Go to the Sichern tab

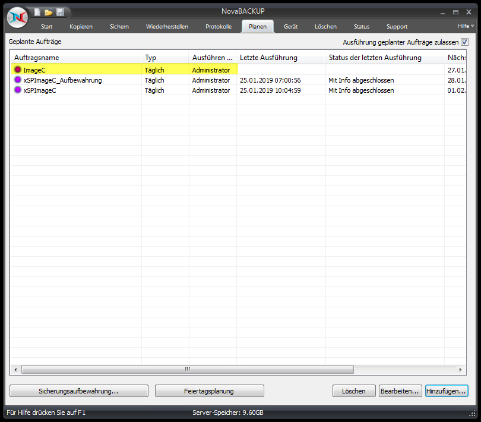[x=119, y=27]
